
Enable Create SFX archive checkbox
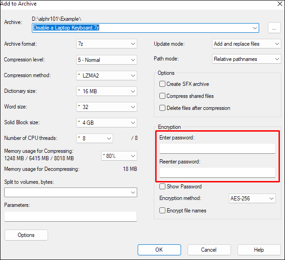(x=163, y=84)
